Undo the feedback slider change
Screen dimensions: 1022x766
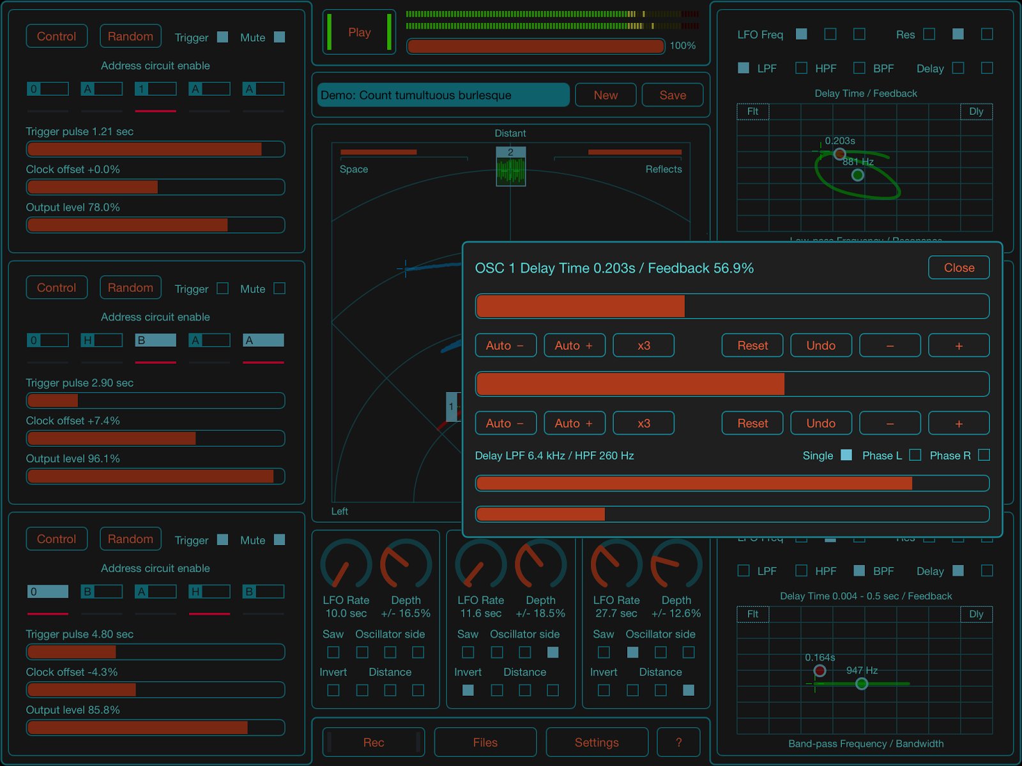click(821, 423)
